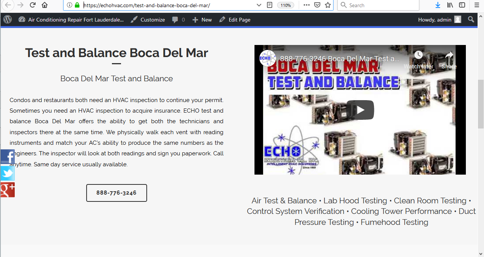Click Customize in WordPress admin bar
This screenshot has height=257, width=484.
click(148, 20)
